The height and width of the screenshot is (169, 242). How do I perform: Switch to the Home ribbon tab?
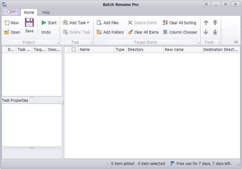tap(29, 13)
